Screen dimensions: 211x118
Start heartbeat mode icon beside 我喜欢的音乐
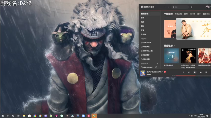coord(156,67)
